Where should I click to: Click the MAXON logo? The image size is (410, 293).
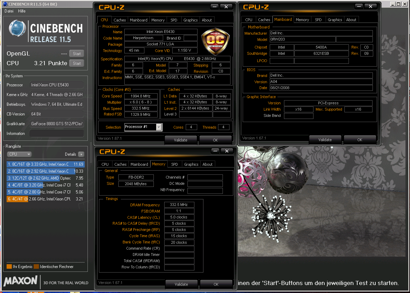tap(21, 281)
